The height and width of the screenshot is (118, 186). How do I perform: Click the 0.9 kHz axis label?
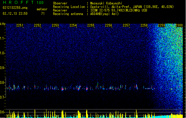tap(3, 68)
